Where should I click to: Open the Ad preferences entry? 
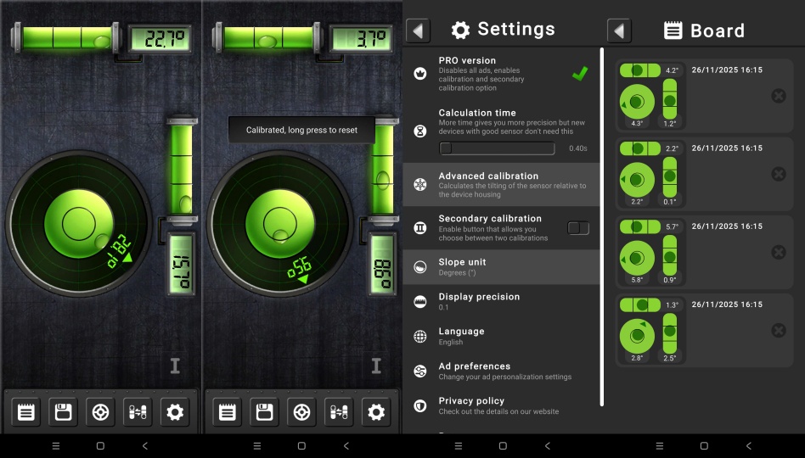501,371
